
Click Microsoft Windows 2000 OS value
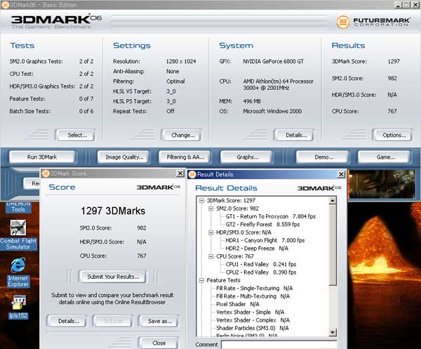click(272, 111)
